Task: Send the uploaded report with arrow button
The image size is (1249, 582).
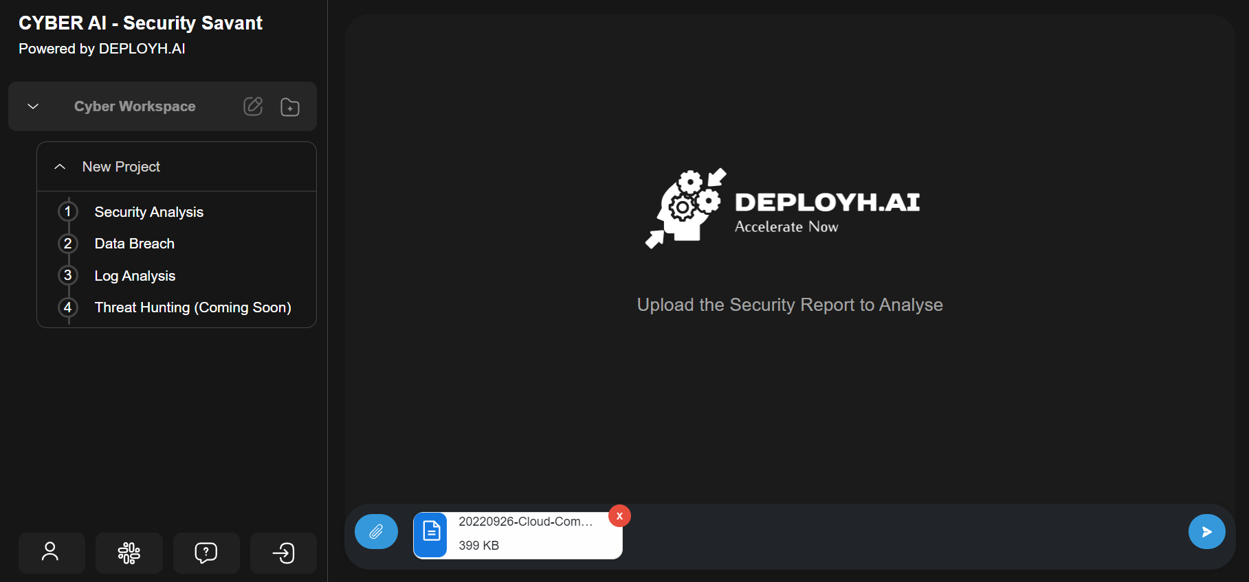Action: [1206, 531]
